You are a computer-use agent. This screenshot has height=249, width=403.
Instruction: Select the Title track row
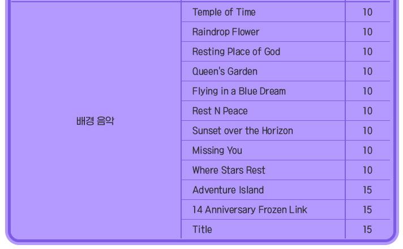(x=202, y=229)
